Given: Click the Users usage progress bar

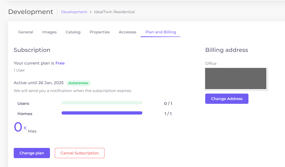Looking at the screenshot, I should 102,103.
